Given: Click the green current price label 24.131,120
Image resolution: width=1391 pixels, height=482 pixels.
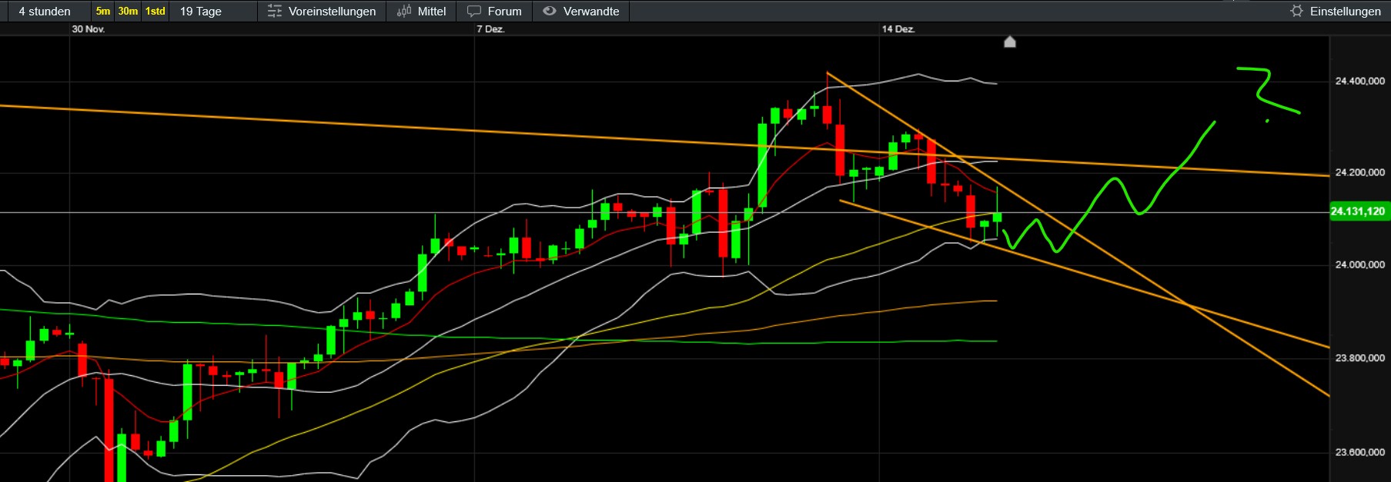Looking at the screenshot, I should pos(1359,211).
